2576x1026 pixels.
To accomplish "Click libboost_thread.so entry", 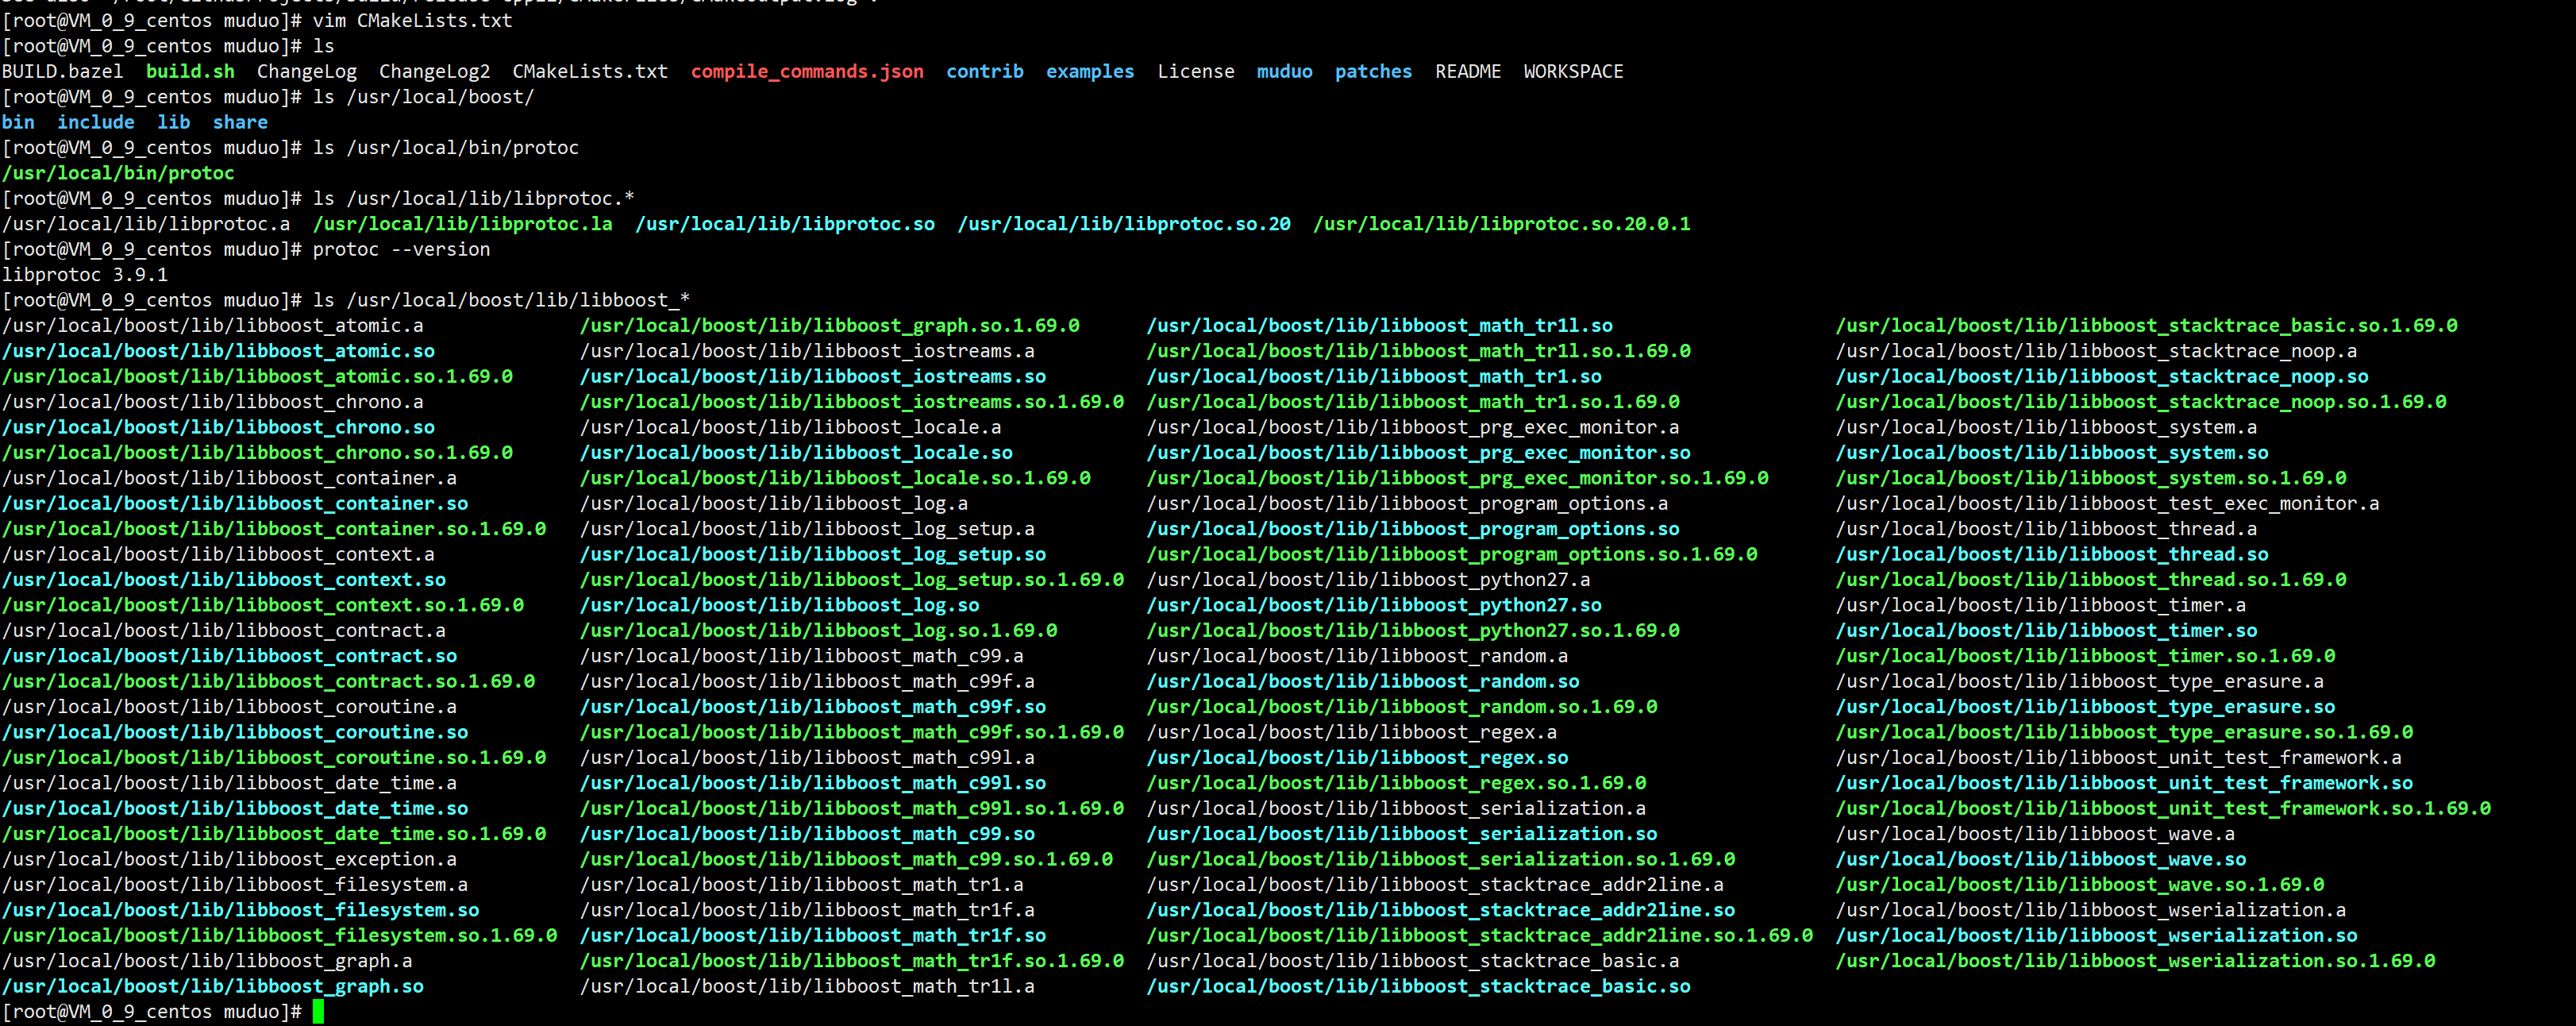I will tap(2051, 554).
